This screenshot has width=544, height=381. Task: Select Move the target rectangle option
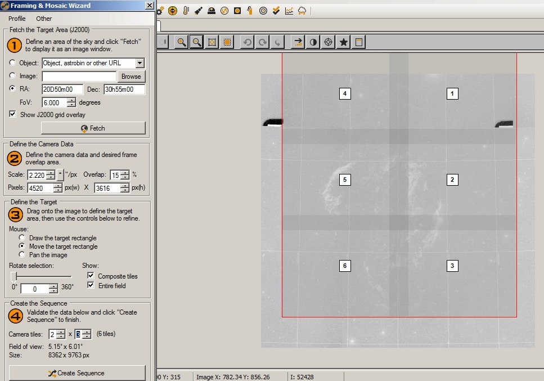22,246
